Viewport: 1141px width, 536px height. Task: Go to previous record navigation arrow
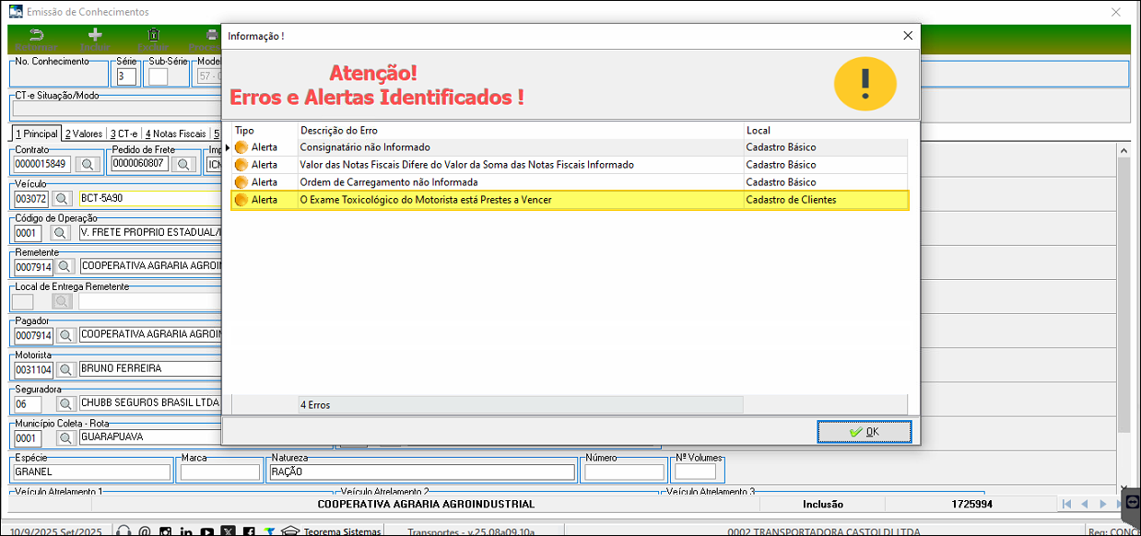1085,505
